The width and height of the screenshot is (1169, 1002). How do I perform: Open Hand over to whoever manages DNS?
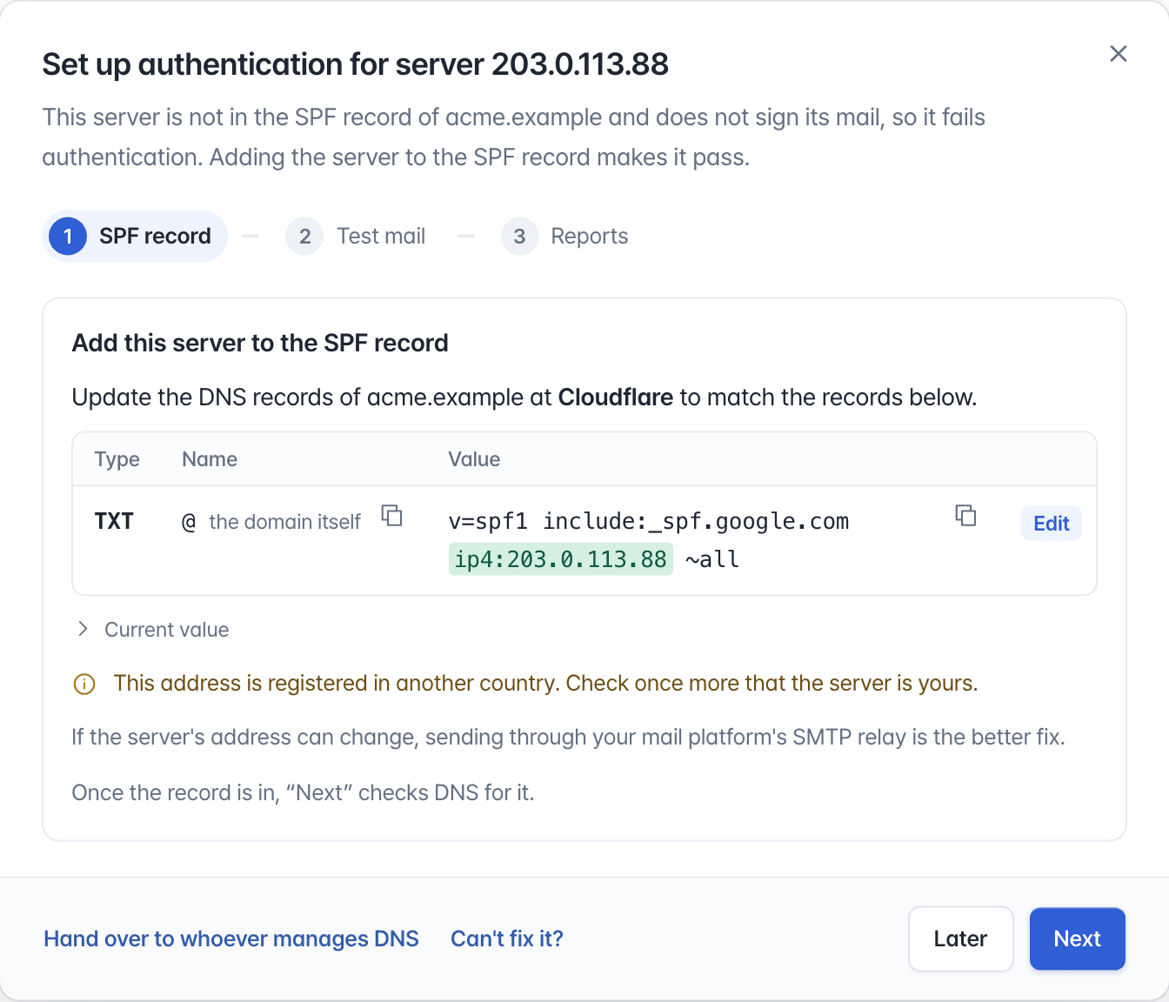pyautogui.click(x=231, y=939)
